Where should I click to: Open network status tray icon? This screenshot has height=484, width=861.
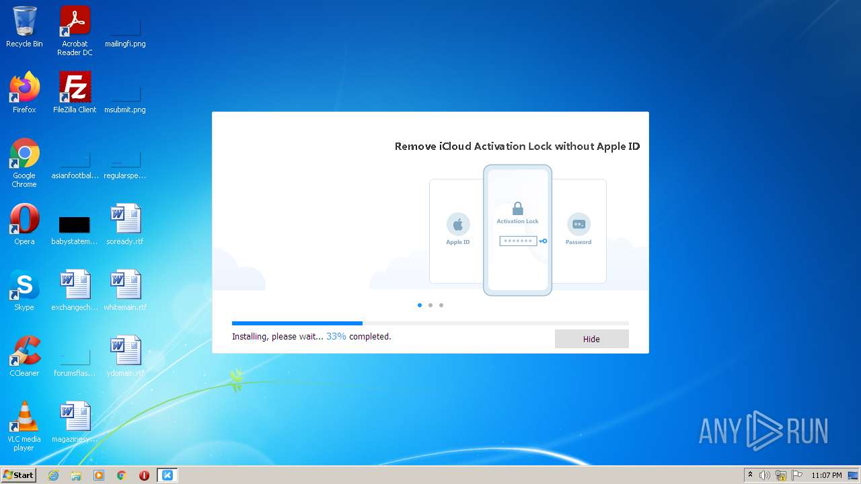tap(781, 475)
